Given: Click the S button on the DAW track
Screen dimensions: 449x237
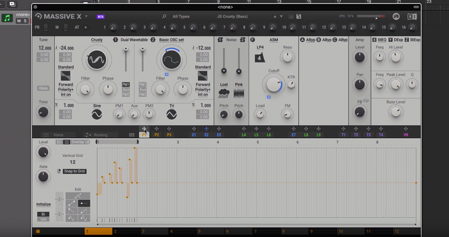Looking at the screenshot, I should (x=25, y=21).
